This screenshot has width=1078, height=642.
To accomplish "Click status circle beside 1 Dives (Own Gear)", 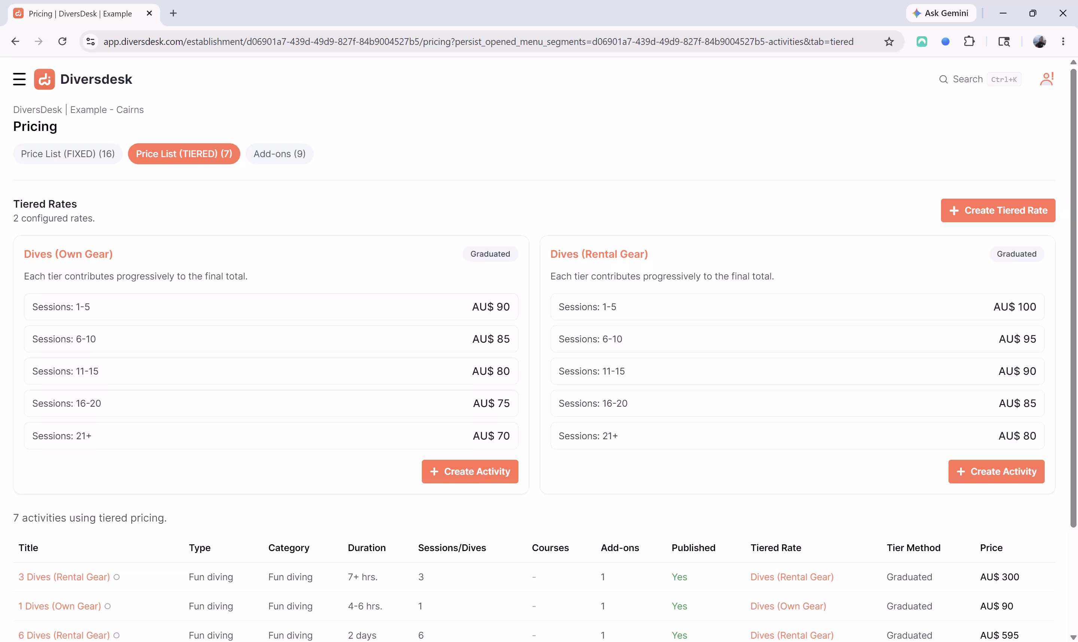I will tap(108, 606).
